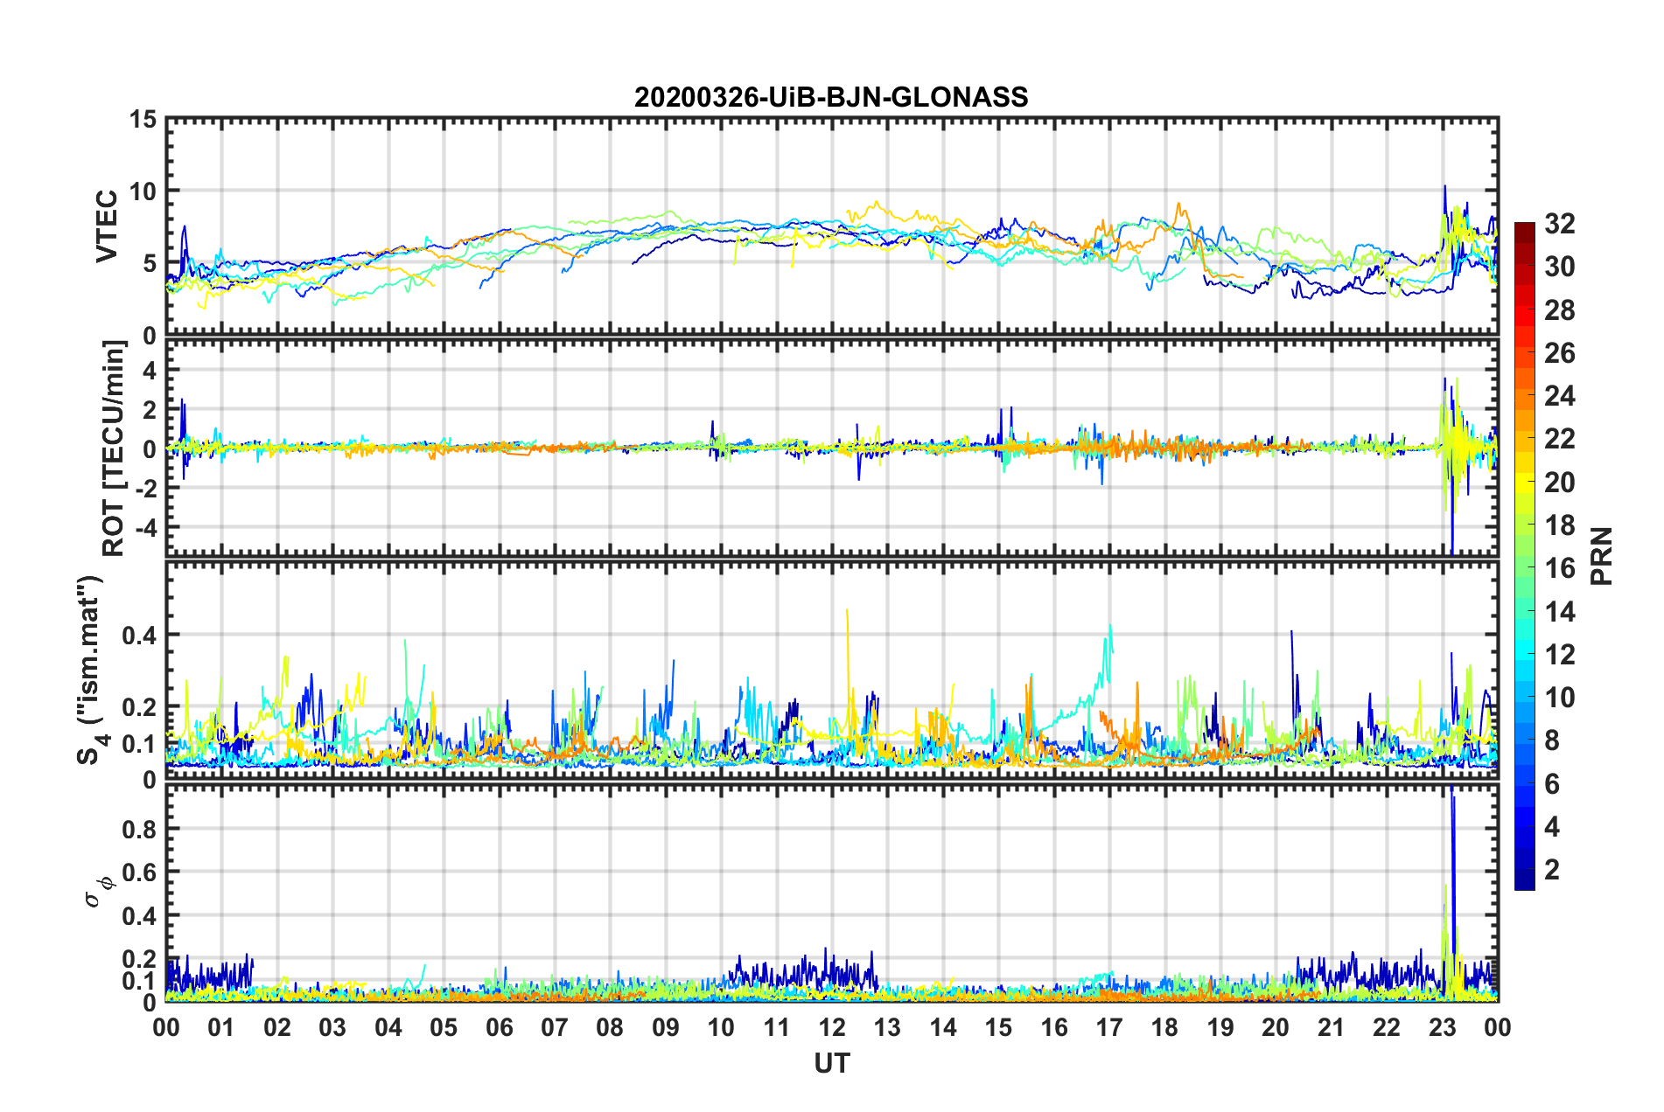Click colorbar tick label 8
Image resolution: width=1664 pixels, height=1112 pixels.
tap(1552, 740)
